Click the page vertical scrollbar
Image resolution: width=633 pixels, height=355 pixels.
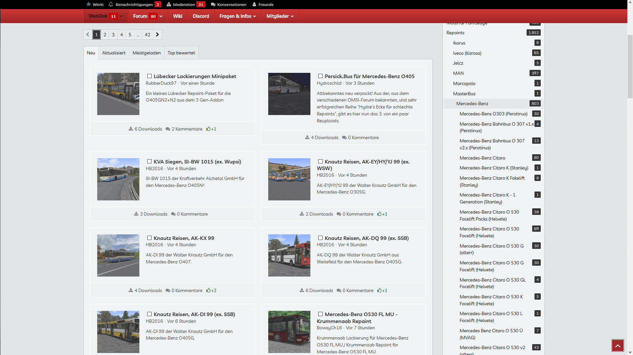[630, 66]
